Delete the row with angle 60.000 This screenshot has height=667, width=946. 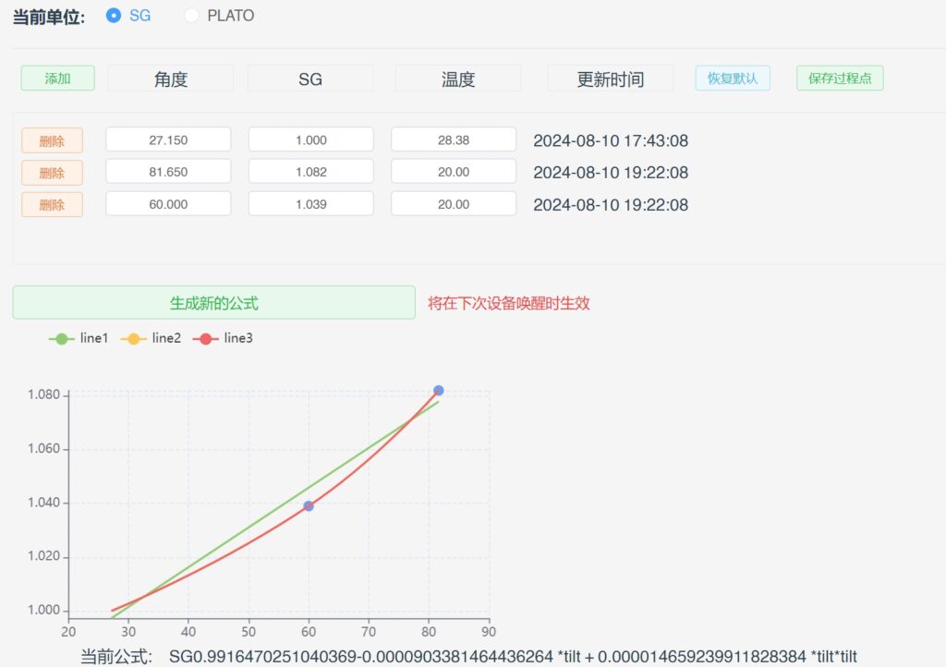52,204
